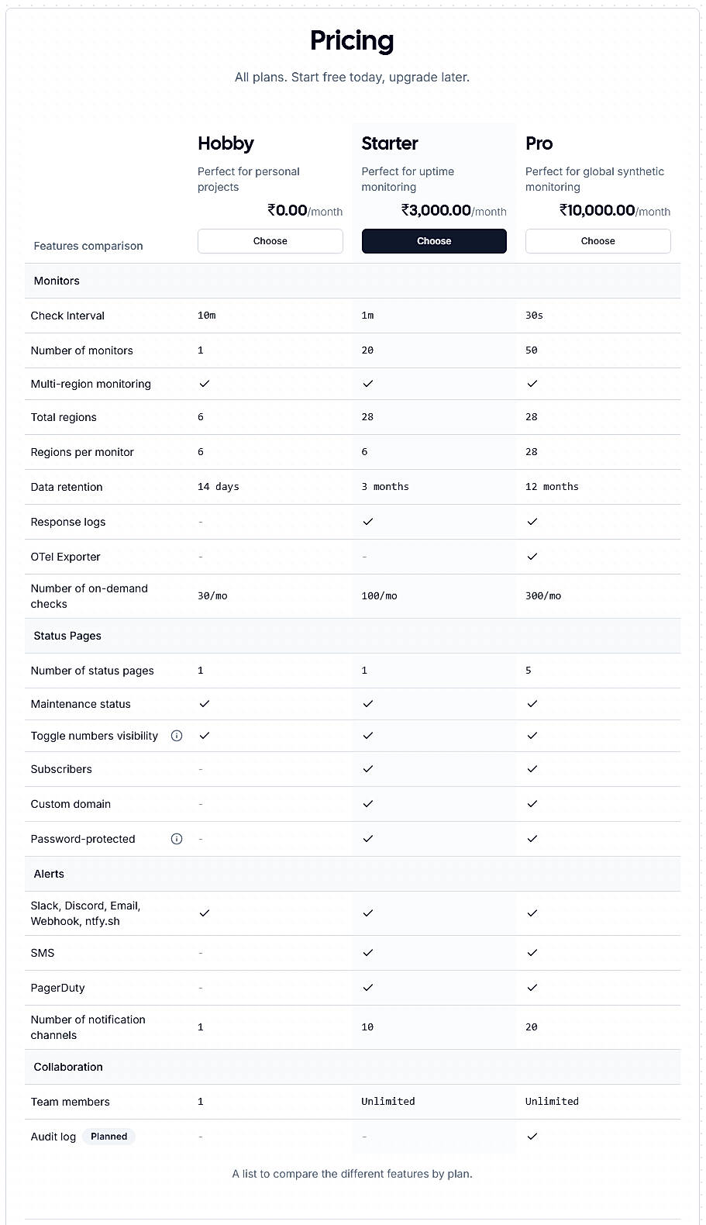This screenshot has height=1225, width=706.
Task: Choose the free Hobby plan
Action: point(270,241)
